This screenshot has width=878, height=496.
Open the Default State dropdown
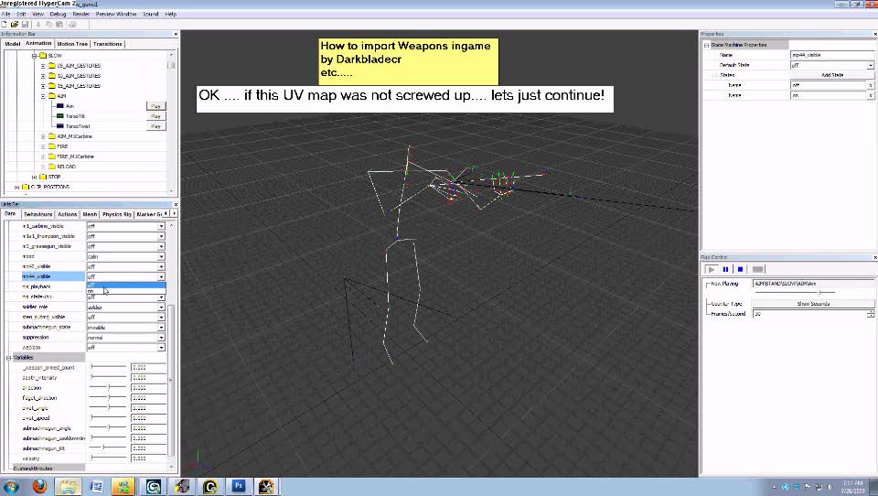[871, 65]
